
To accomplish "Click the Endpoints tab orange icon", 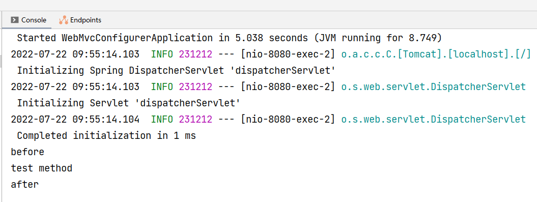I will (63, 20).
